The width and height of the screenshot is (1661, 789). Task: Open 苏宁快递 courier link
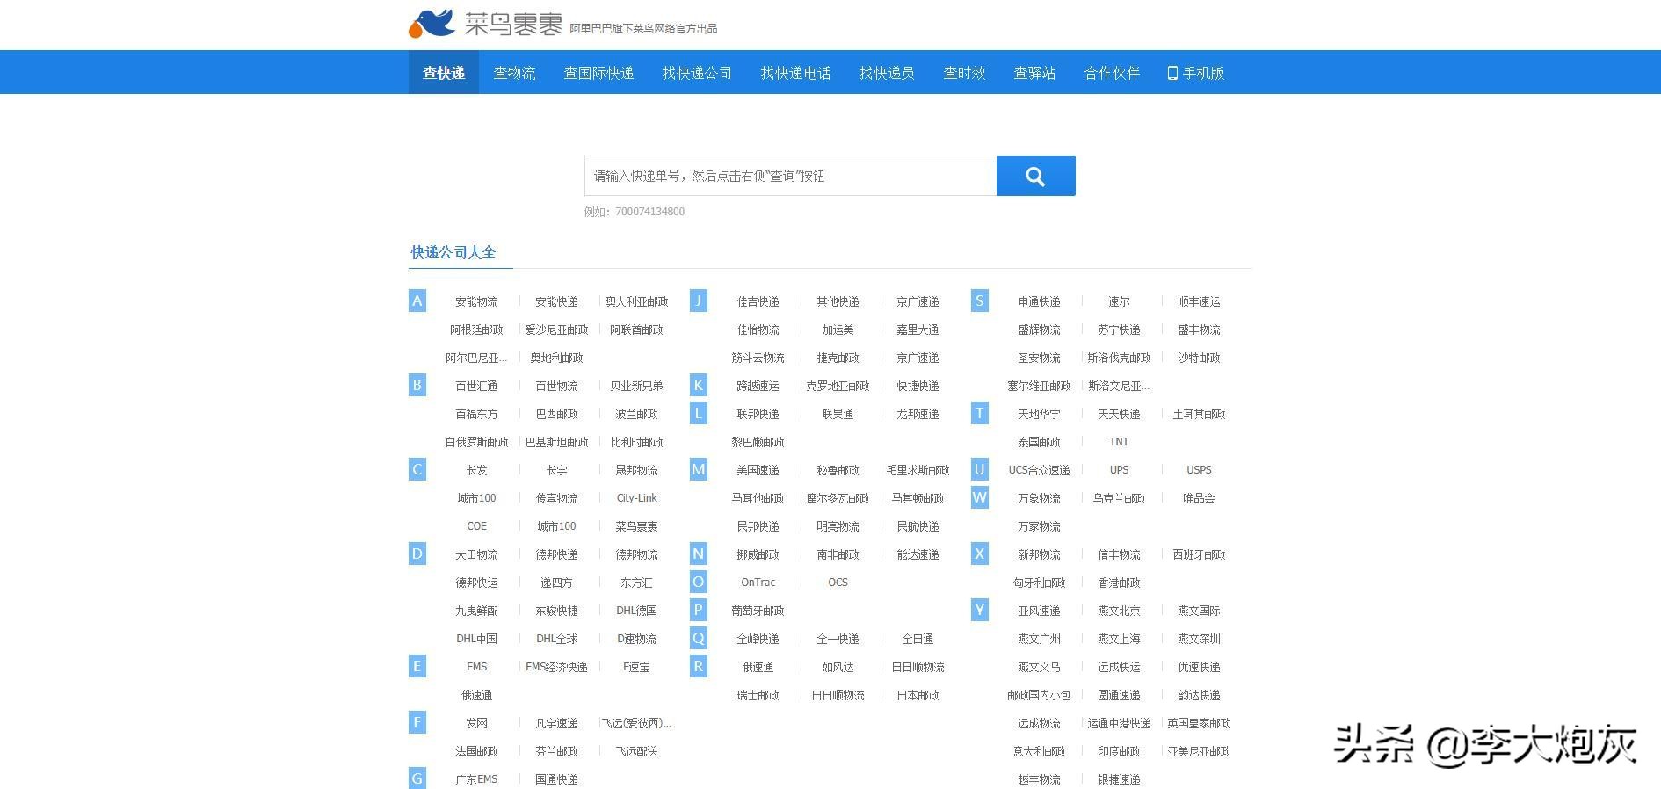click(x=1119, y=329)
